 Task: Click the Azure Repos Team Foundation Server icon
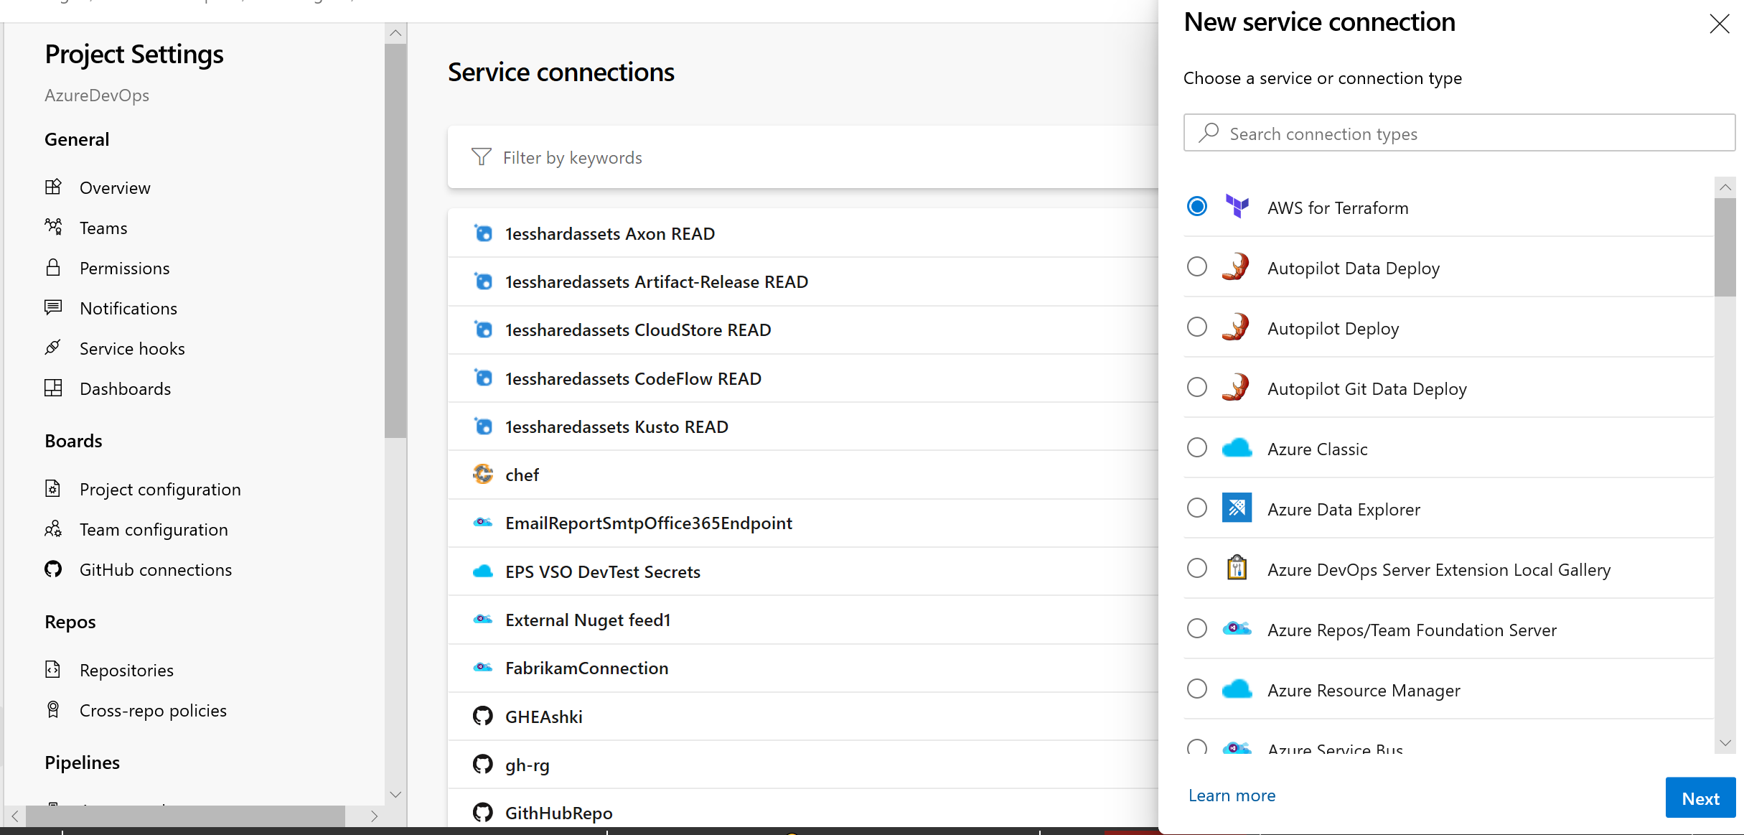[1237, 629]
